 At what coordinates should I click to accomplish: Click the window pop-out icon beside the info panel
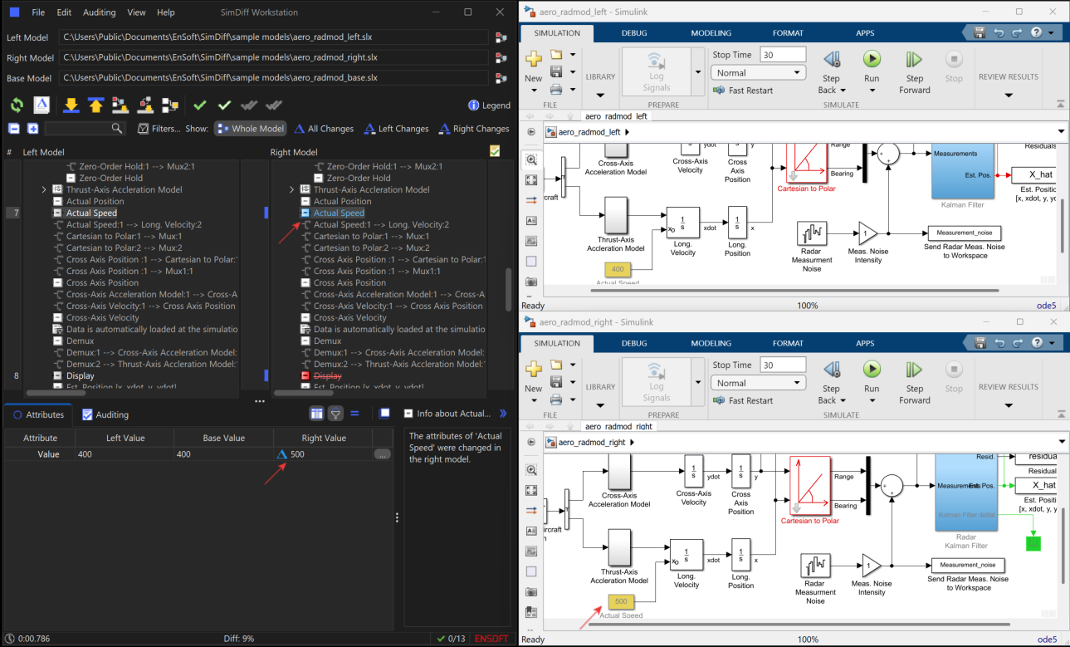point(384,414)
